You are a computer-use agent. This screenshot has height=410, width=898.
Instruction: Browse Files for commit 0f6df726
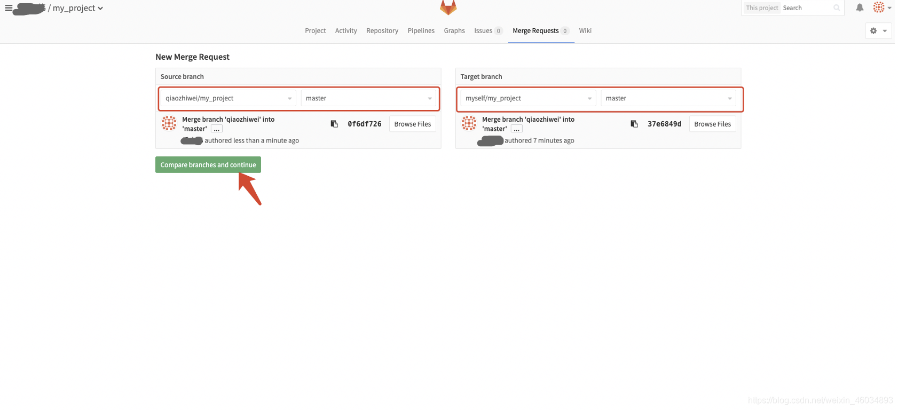[413, 124]
